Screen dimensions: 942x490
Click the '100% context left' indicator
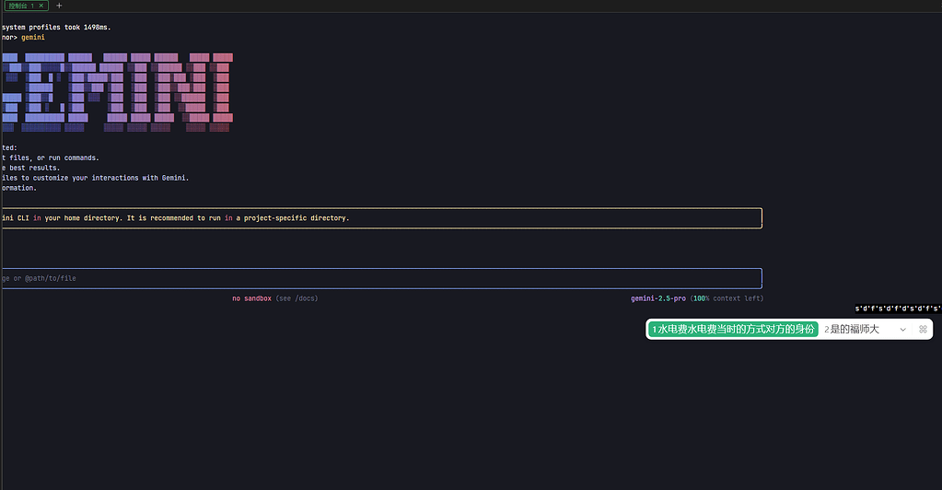pos(727,298)
